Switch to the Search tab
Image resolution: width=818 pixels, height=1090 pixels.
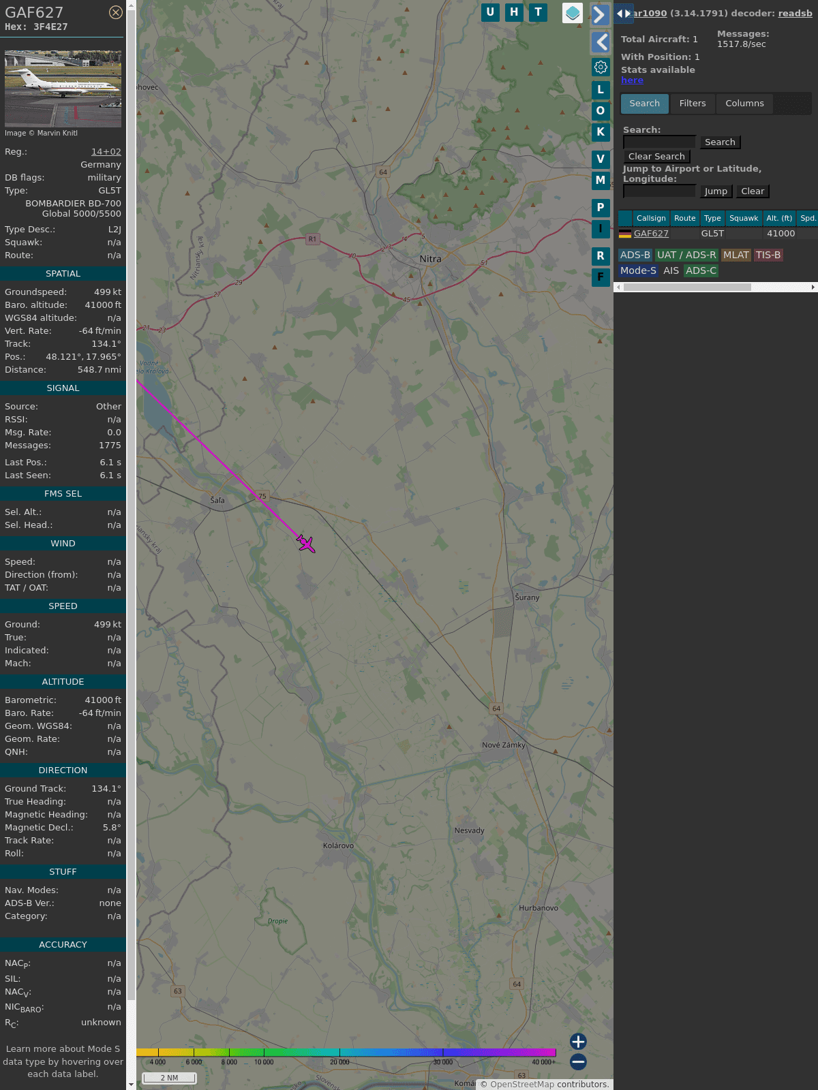(x=645, y=104)
